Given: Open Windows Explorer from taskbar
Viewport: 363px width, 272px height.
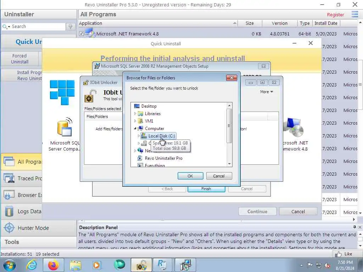Looking at the screenshot, I should 76,266.
